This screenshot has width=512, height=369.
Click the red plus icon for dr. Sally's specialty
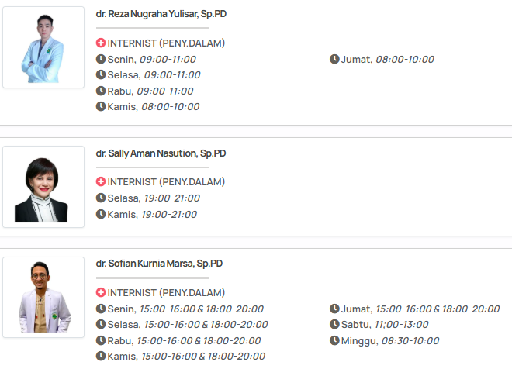(101, 182)
